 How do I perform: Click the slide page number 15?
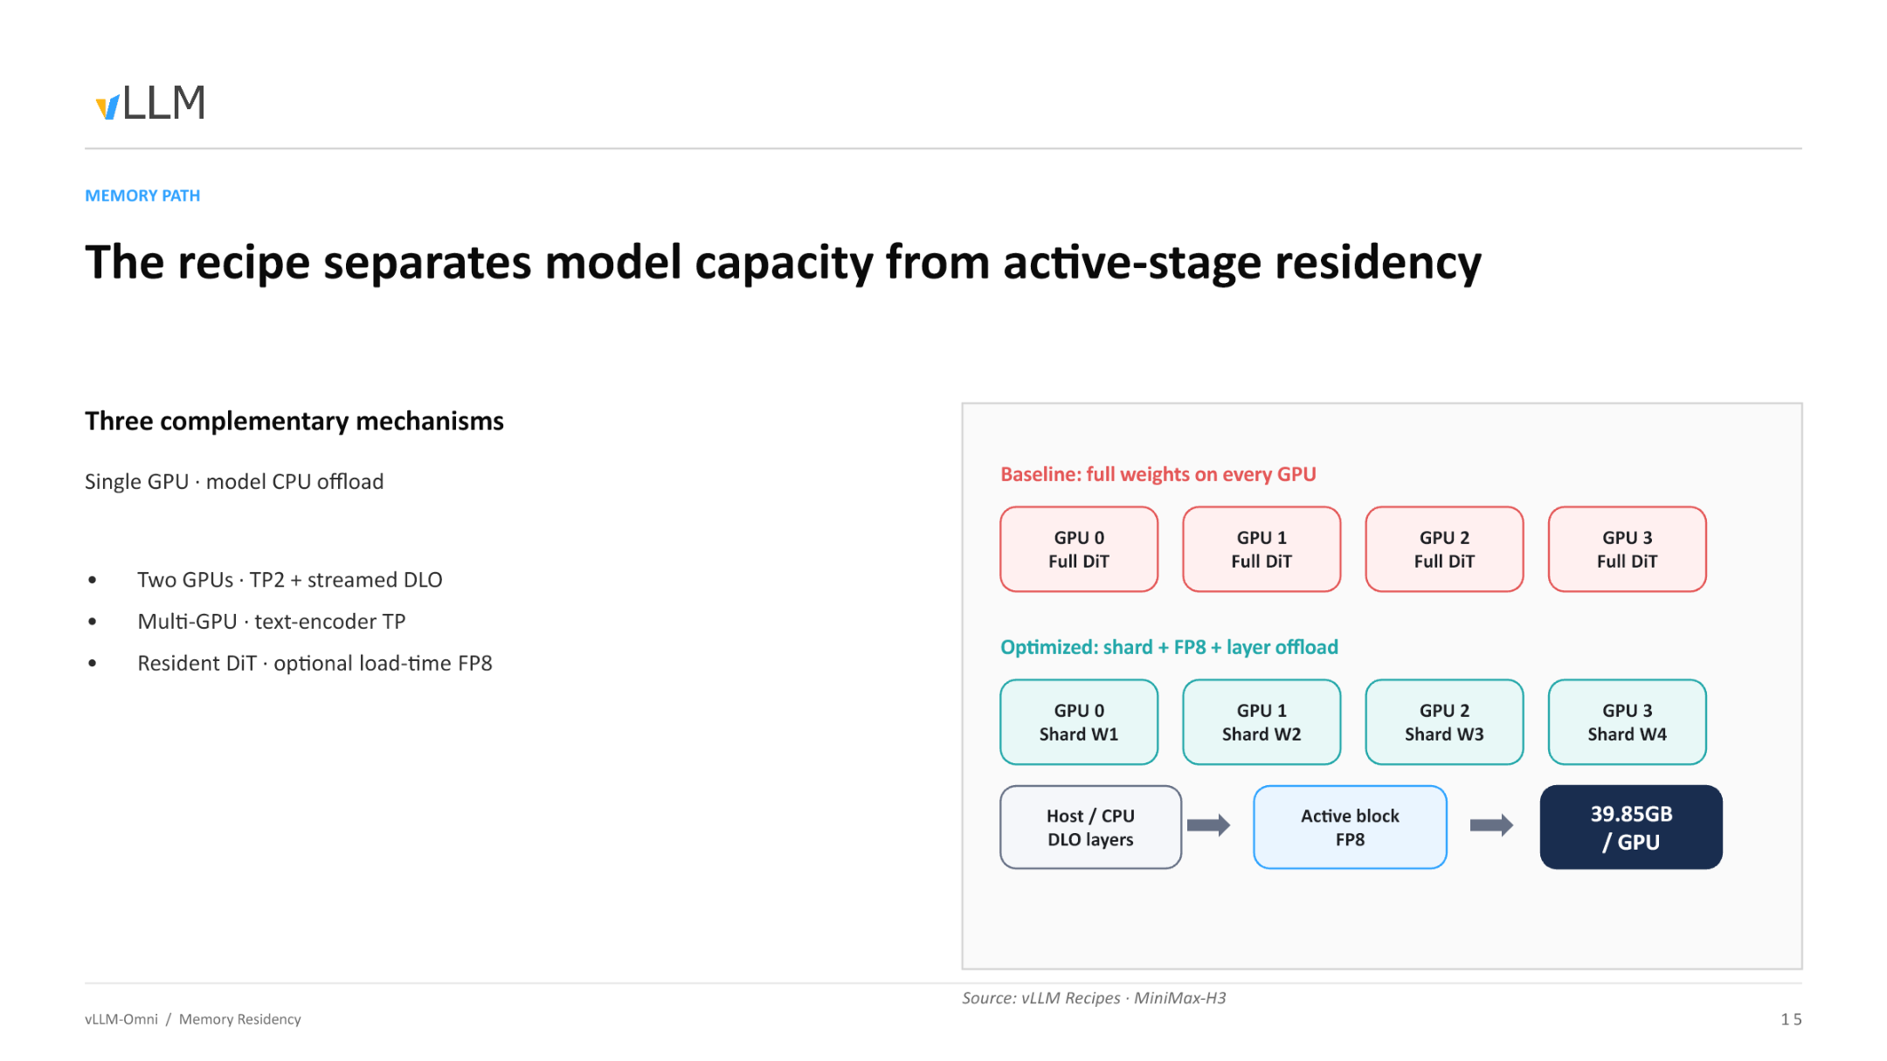(1791, 1019)
